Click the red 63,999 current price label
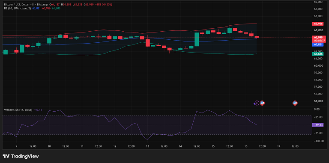Viewport: 329px width, 163px height. coord(319,37)
